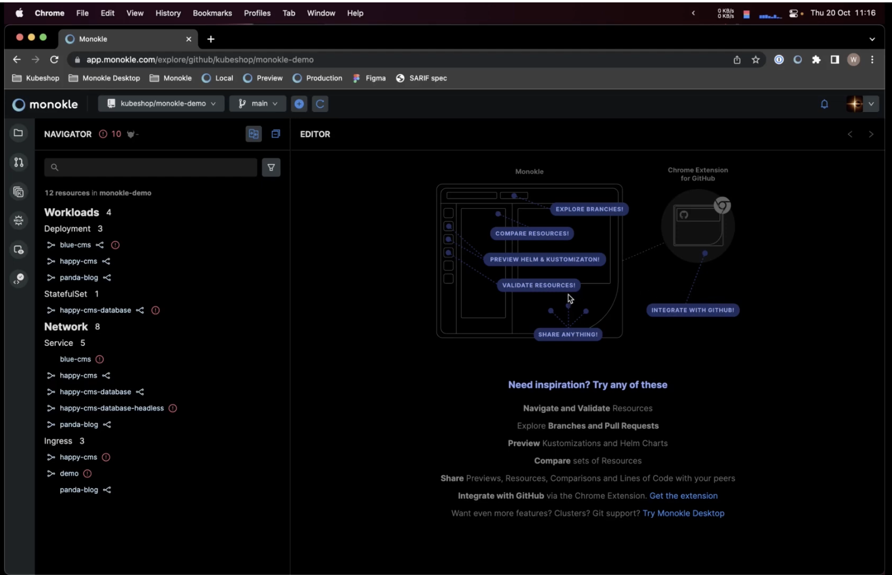Click the Workloads section heading
Image resolution: width=892 pixels, height=575 pixels.
click(x=72, y=212)
